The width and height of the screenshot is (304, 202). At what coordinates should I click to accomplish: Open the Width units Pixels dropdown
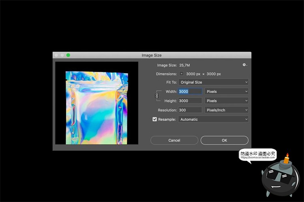pyautogui.click(x=227, y=92)
